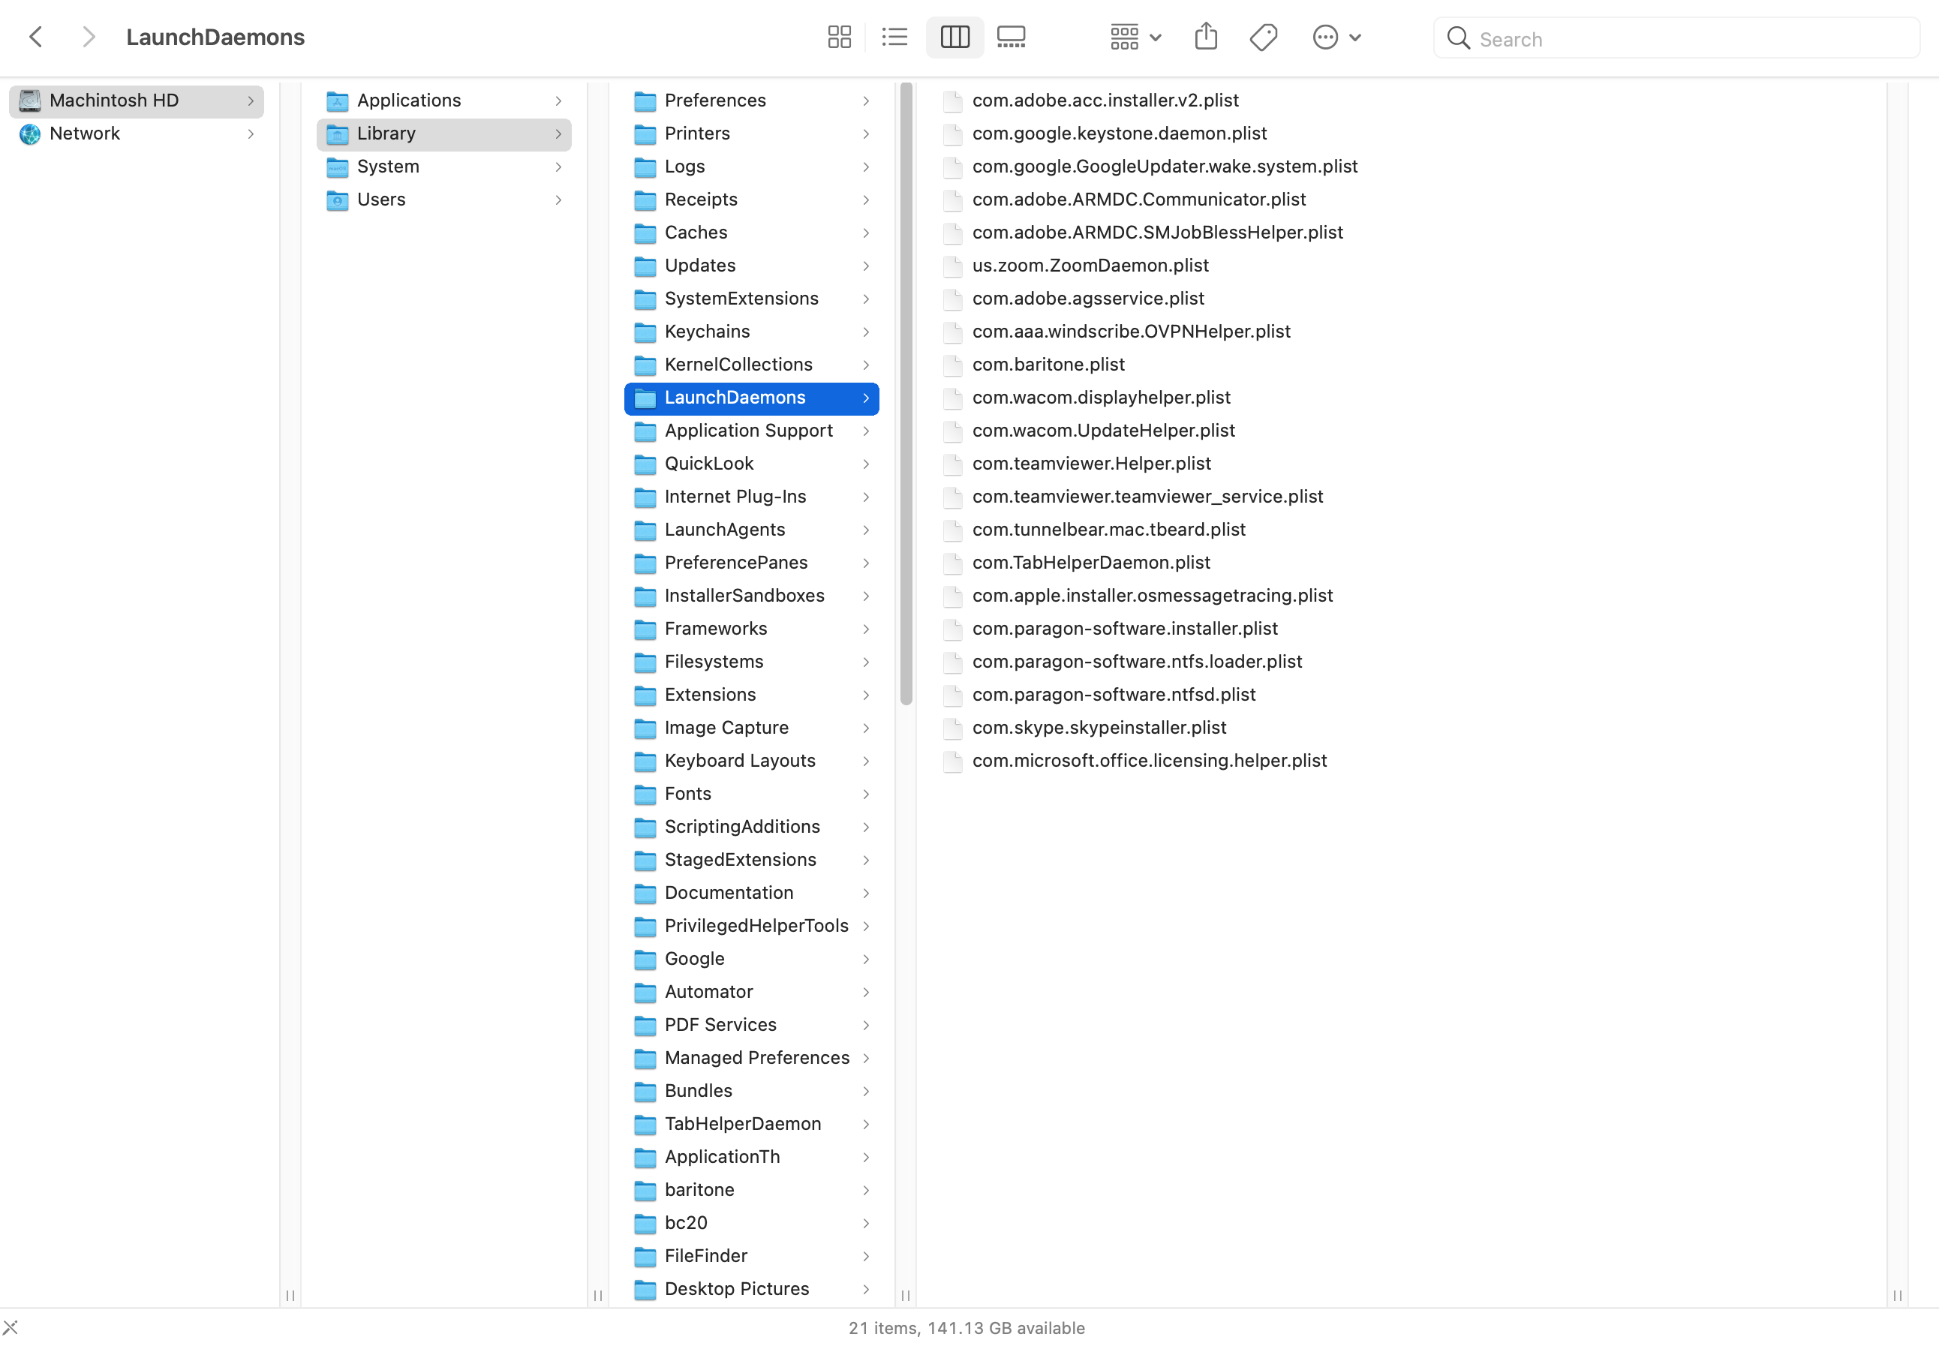Select column view mode
This screenshot has width=1939, height=1349.
tap(954, 38)
